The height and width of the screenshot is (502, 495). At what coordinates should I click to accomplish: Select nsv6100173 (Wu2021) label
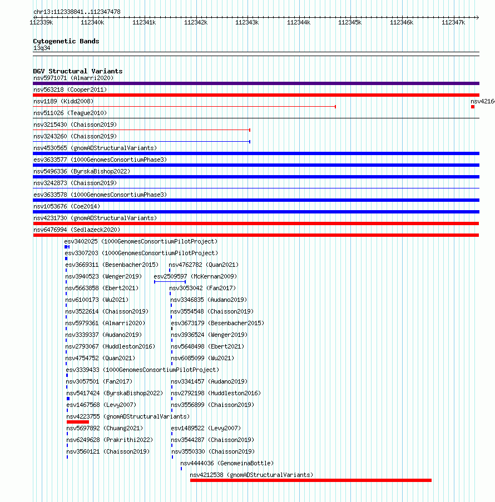97,300
